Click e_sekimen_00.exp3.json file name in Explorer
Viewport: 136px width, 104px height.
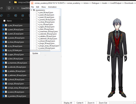click(17, 75)
